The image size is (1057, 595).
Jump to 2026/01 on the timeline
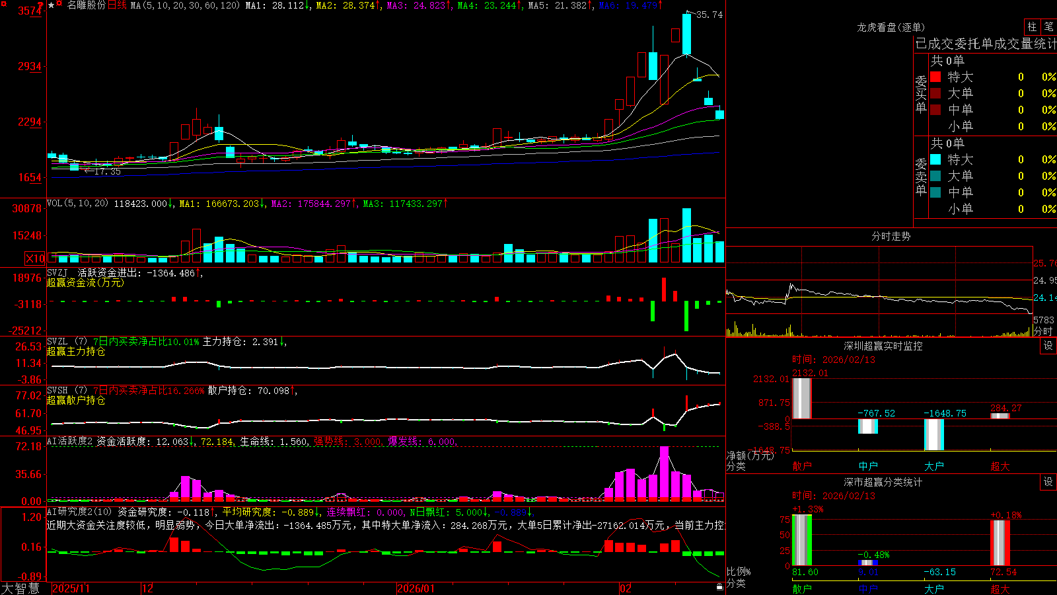click(x=416, y=588)
